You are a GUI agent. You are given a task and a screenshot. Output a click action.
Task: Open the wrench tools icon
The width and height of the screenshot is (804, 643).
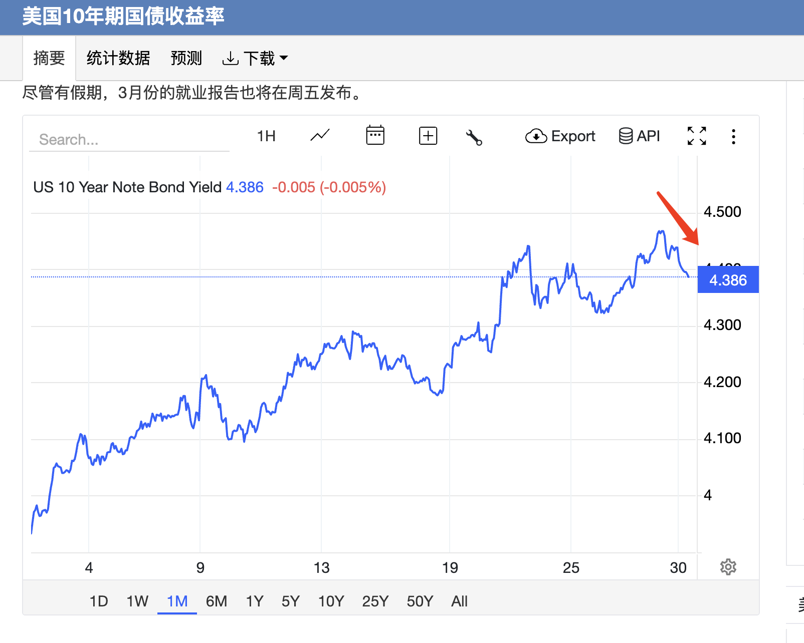point(474,137)
